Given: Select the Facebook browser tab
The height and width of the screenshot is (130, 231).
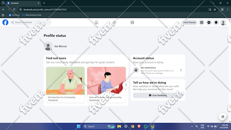Looking at the screenshot, I should click(23, 3).
